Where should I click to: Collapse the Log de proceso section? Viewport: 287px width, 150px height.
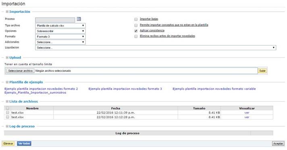7,126
